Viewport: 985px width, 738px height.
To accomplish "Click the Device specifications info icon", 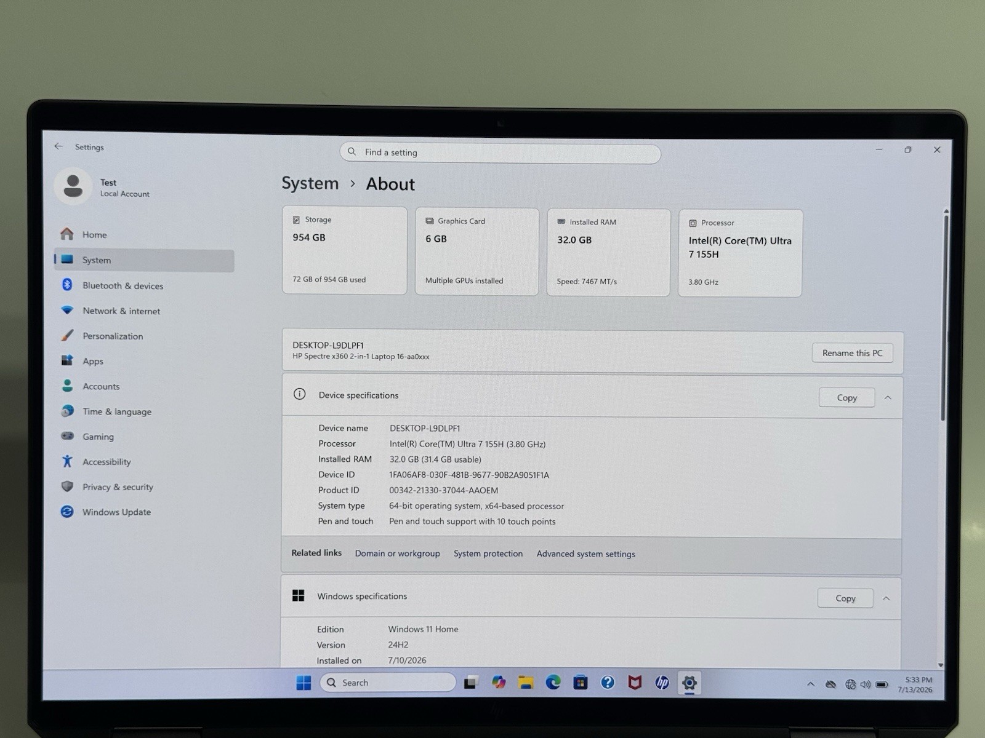I will (299, 394).
